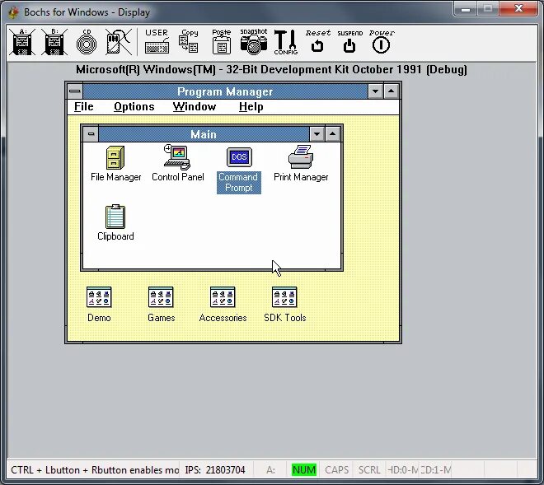This screenshot has height=485, width=544.
Task: Click the Main group window title bar
Action: click(204, 134)
